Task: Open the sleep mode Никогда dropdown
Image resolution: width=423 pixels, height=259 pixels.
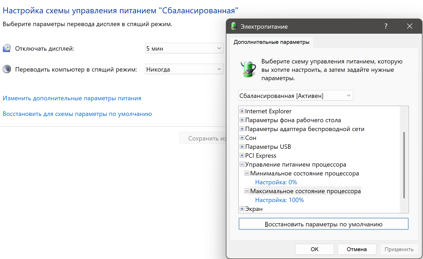Action: 184,69
